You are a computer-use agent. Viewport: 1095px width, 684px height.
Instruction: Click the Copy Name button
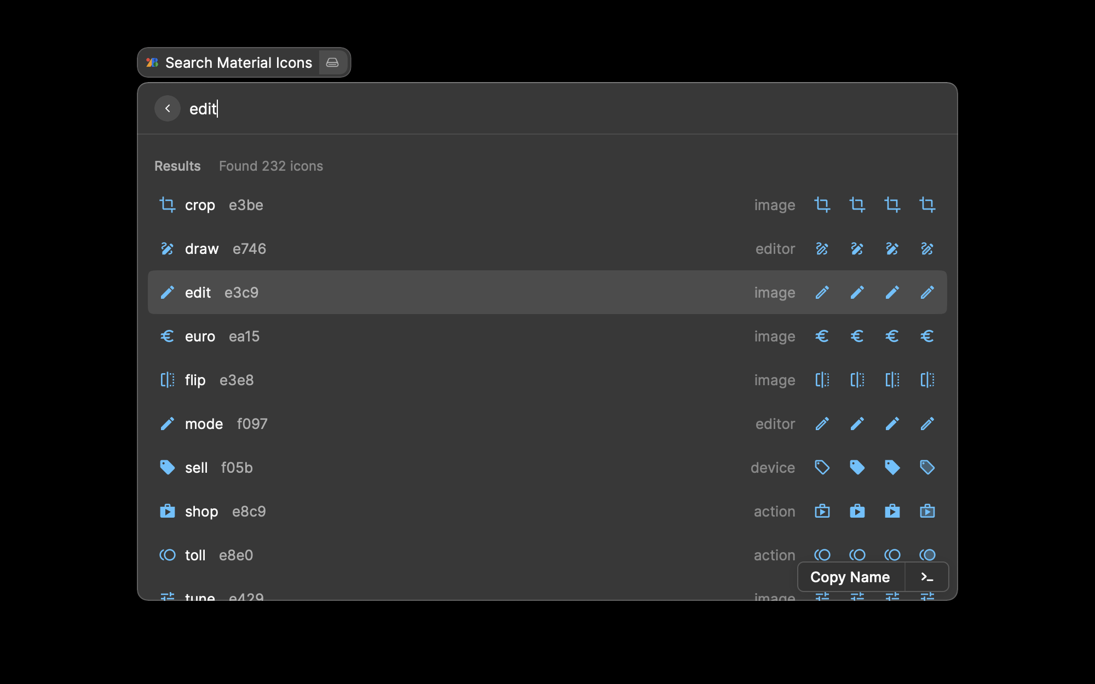tap(850, 577)
